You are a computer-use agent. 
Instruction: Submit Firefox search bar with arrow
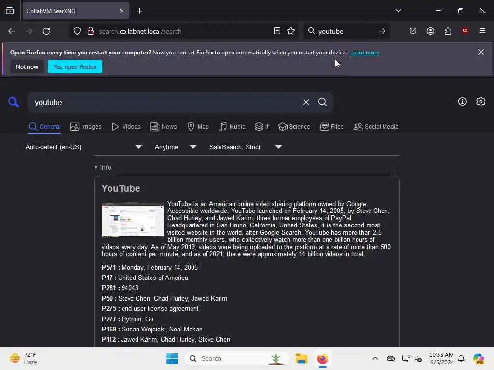pos(382,31)
